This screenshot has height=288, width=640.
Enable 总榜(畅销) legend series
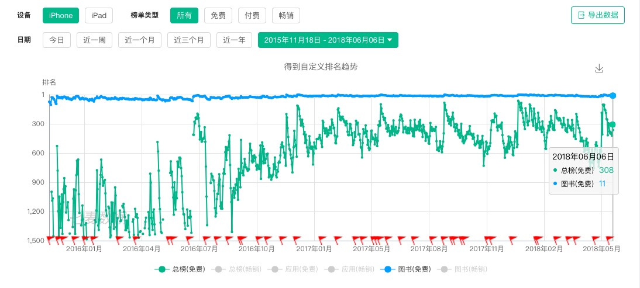[236, 269]
